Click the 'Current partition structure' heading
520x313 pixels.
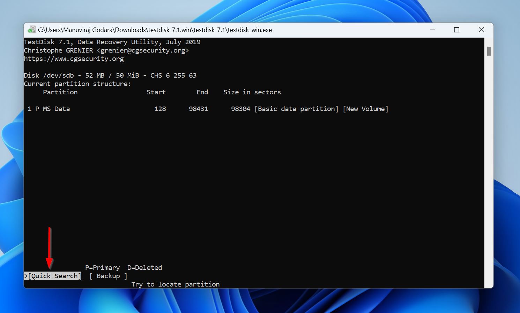[x=77, y=84]
